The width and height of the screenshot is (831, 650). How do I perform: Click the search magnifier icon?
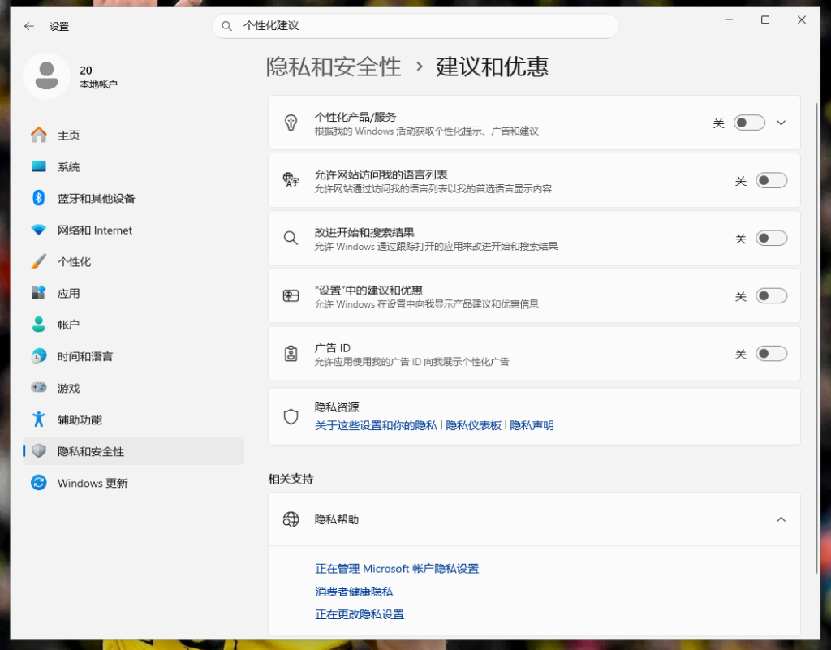[x=227, y=26]
